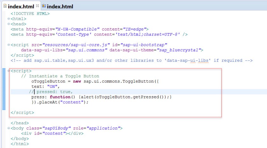Click 'sap.ui.commons.ToggleButton' constructor text
Screen dimensions: 267x148
coord(118,81)
